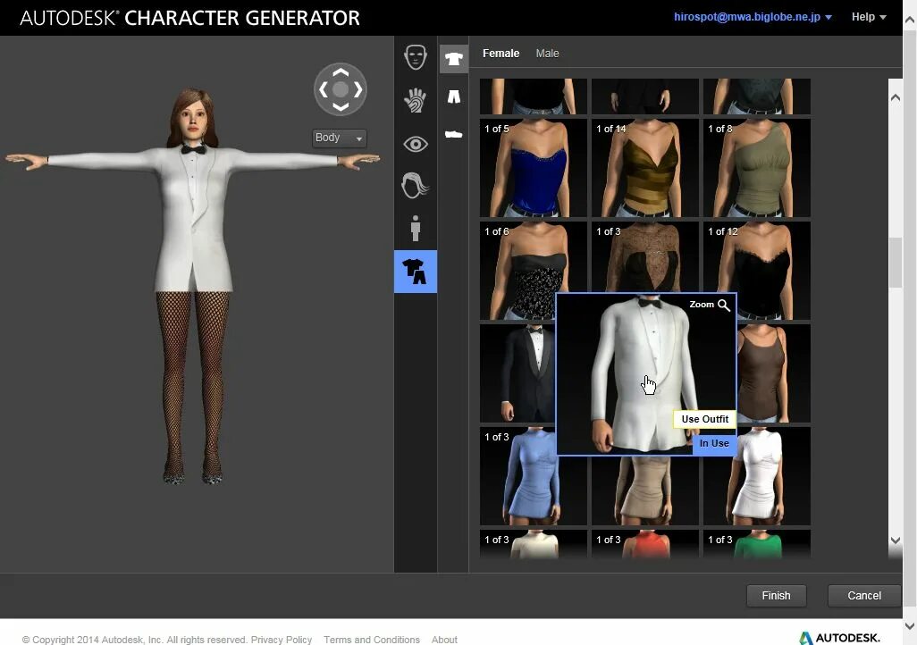This screenshot has width=917, height=645.
Task: Open the Terms and Conditions link
Action: click(x=372, y=639)
